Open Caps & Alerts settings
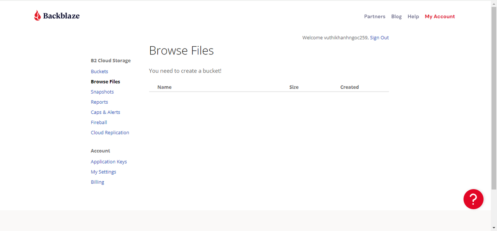Screen dimensions: 497x231 coord(106,112)
